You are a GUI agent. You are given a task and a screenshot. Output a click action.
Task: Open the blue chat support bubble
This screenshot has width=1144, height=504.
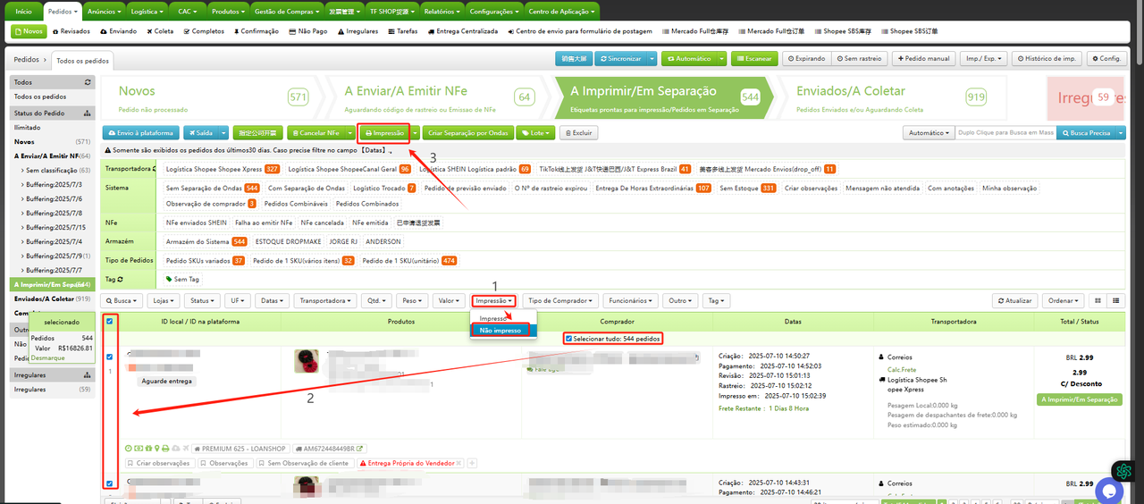tap(1108, 491)
